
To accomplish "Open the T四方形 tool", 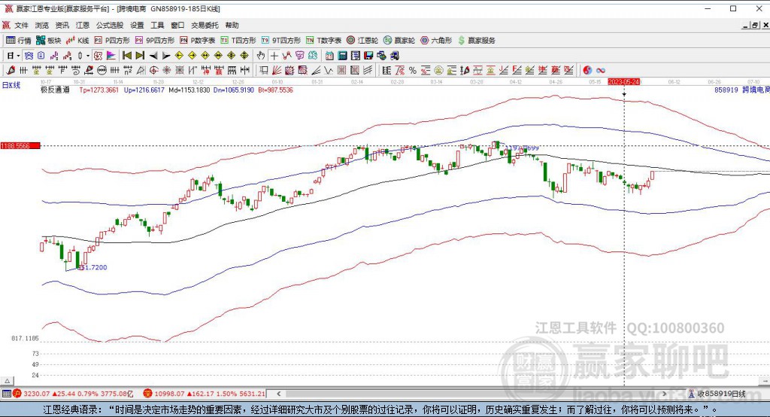I will point(238,41).
